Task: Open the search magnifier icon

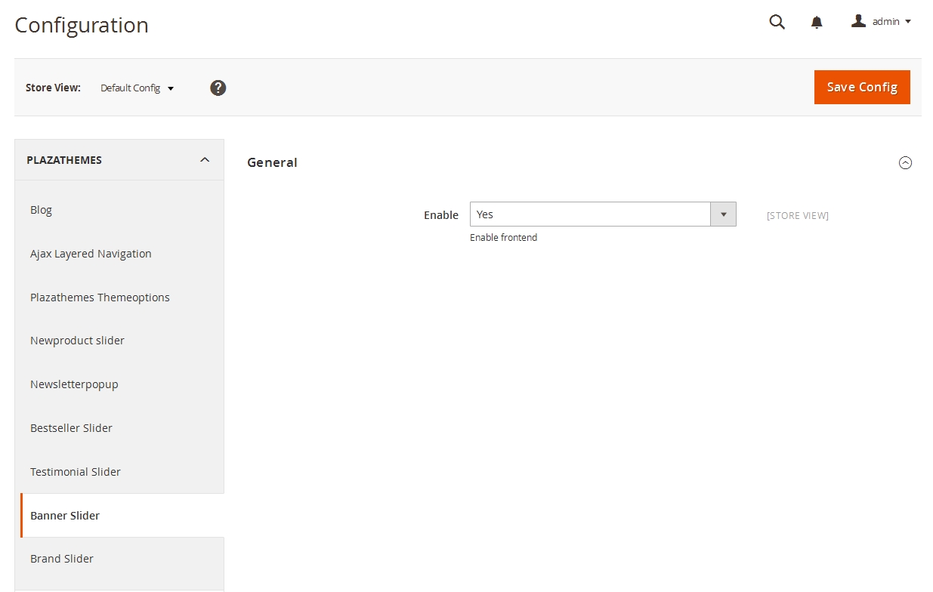Action: tap(777, 22)
